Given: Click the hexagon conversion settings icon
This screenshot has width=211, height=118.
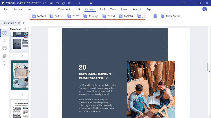Looking at the screenshot, I should [155, 16].
